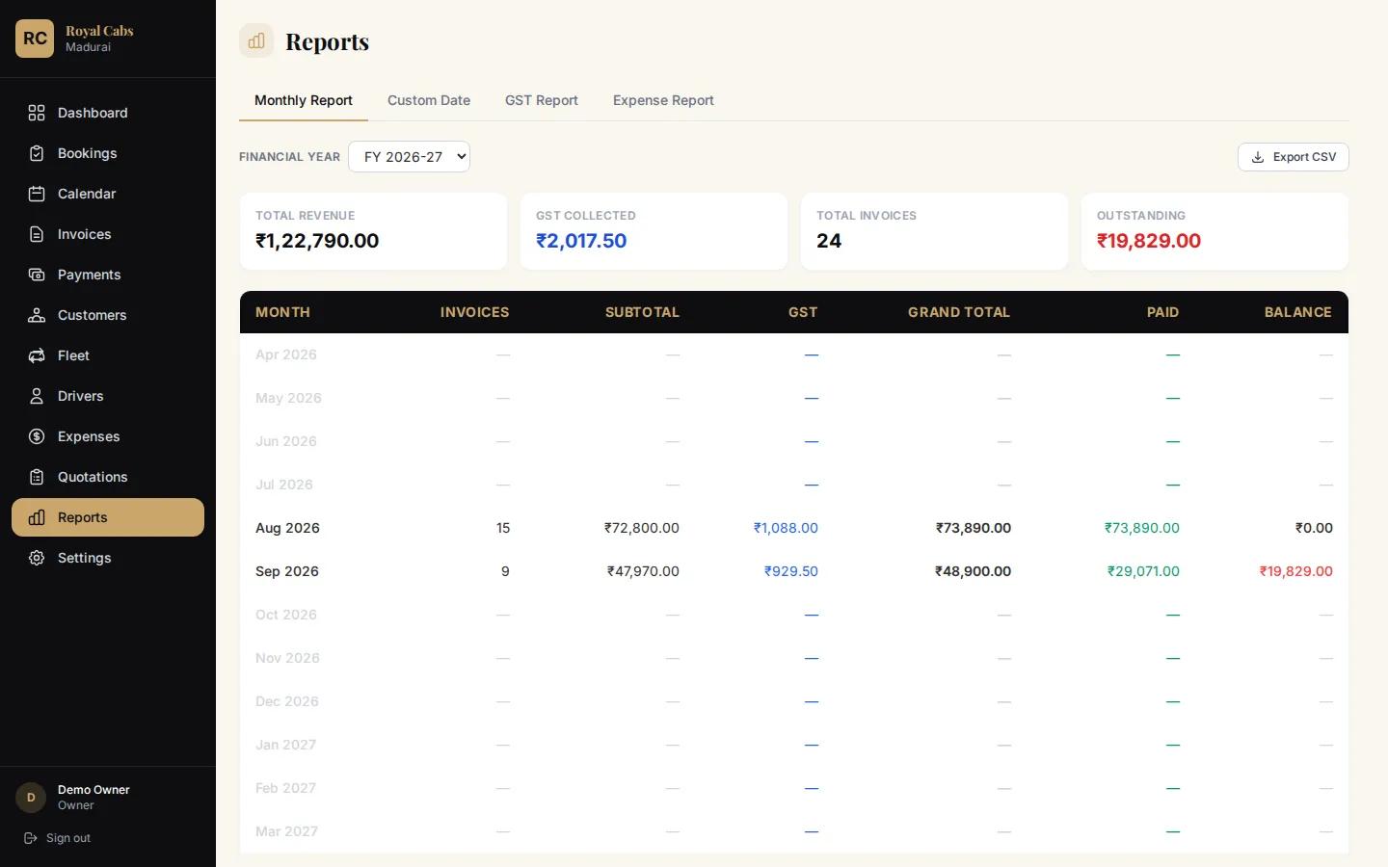
Task: Select the Sep 2026 row label
Action: (287, 571)
